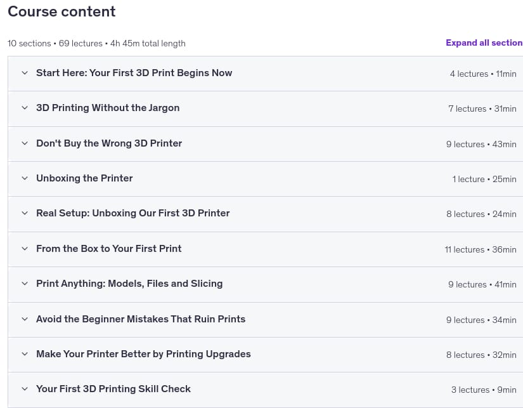Screen dimensions: 523x408
Task: Open section title 'Don't Buy the Wrong 3D Printer'
Action: pos(109,143)
